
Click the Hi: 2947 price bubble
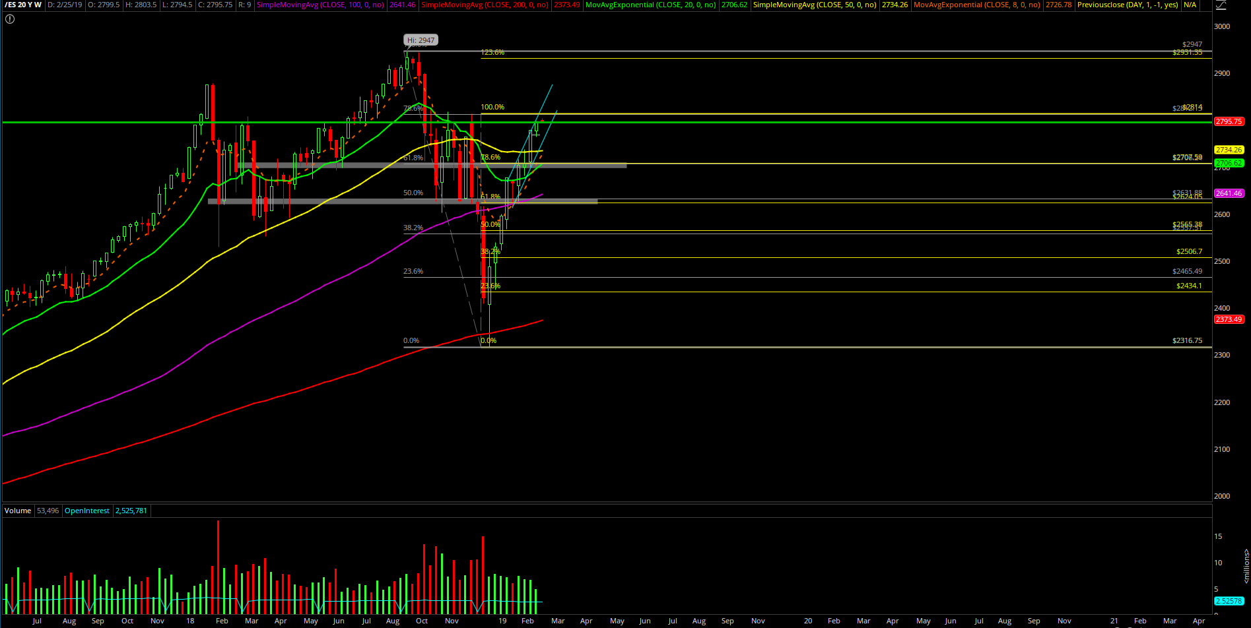pos(421,40)
